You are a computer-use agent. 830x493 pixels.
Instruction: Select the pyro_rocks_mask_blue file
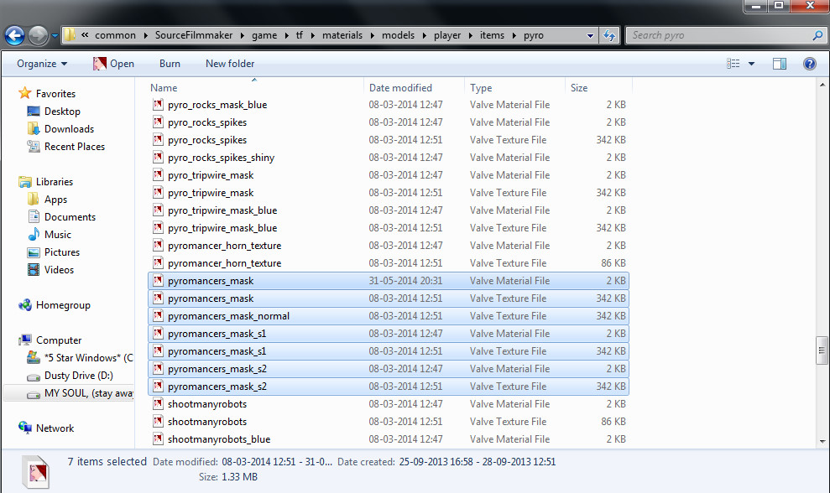pos(217,105)
